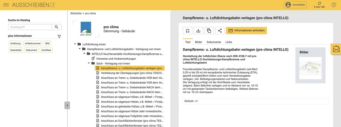Click document icon of Anschluss an gehobelte Hölzer
The height and width of the screenshot is (127, 341).
[x=98, y=106]
